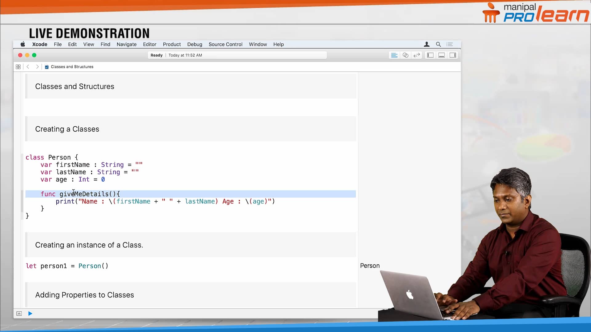
Task: Click the Apple menu icon
Action: coord(22,44)
